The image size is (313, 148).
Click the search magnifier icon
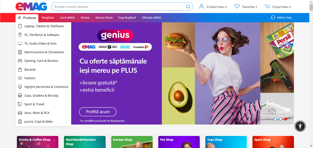pyautogui.click(x=188, y=7)
